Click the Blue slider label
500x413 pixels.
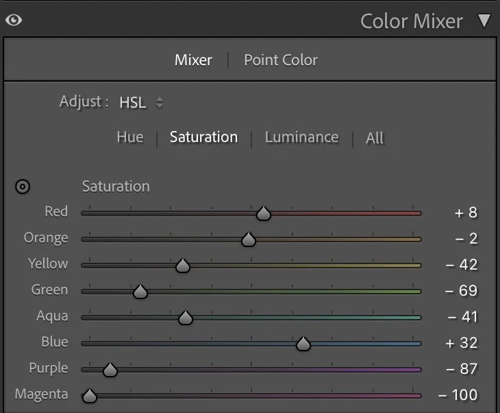point(55,342)
